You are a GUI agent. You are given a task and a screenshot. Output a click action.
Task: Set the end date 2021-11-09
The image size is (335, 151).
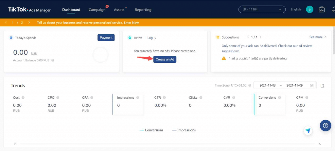pyautogui.click(x=294, y=85)
